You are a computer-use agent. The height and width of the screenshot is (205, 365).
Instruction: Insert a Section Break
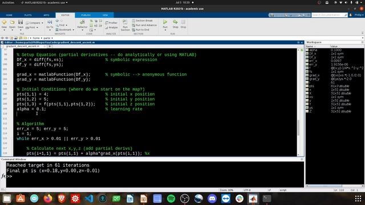pos(143,20)
